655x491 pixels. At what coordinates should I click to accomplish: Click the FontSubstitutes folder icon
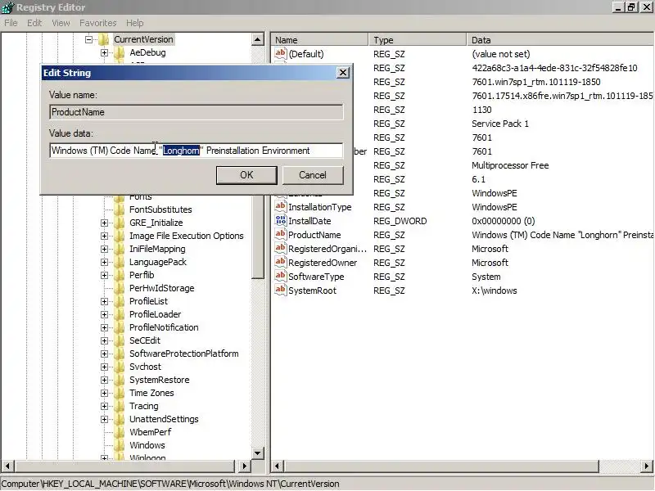[x=120, y=209]
